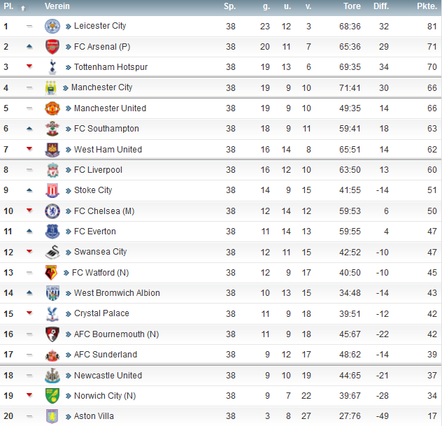Click the Aston Villa club crest

(x=52, y=416)
